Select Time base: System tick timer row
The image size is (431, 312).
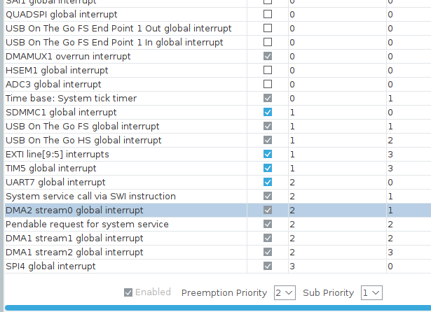point(218,98)
